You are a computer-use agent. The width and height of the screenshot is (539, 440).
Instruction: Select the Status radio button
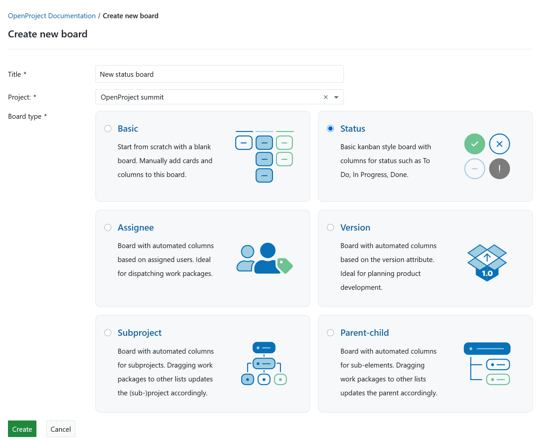pyautogui.click(x=331, y=129)
